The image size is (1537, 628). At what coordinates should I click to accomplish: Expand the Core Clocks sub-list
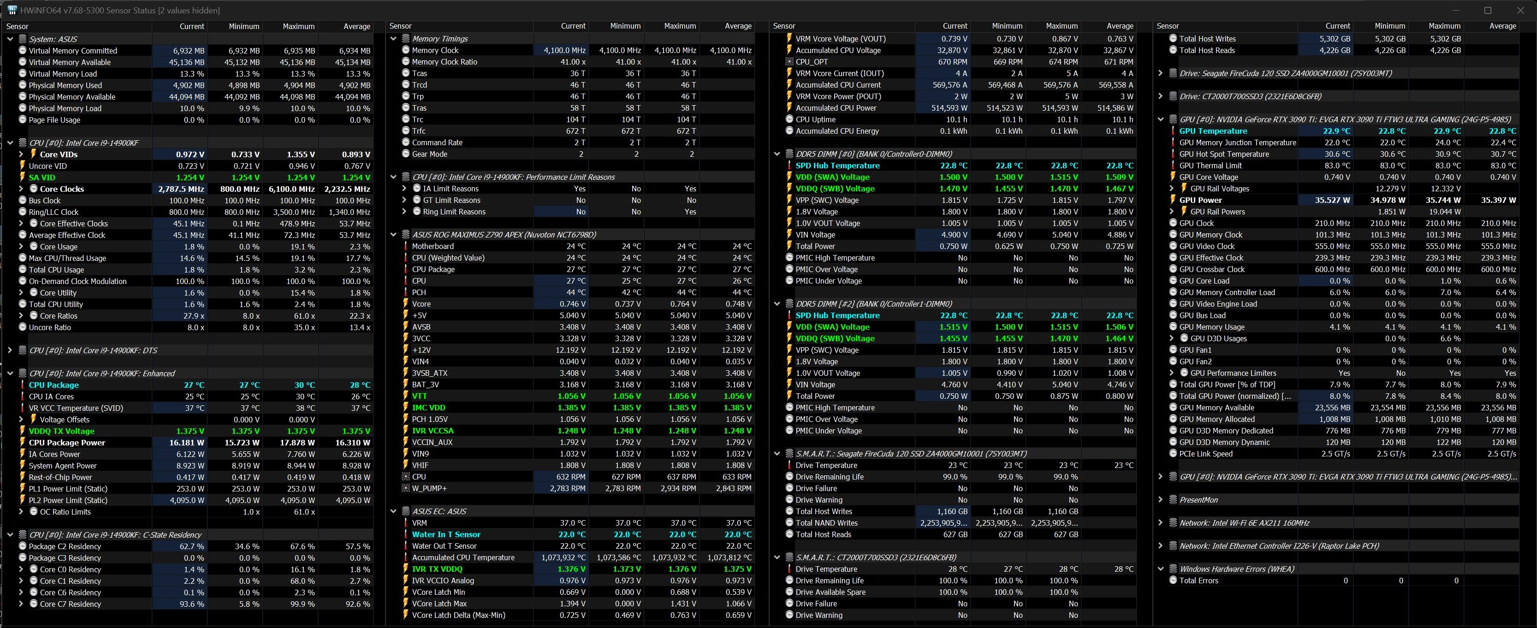pos(22,189)
